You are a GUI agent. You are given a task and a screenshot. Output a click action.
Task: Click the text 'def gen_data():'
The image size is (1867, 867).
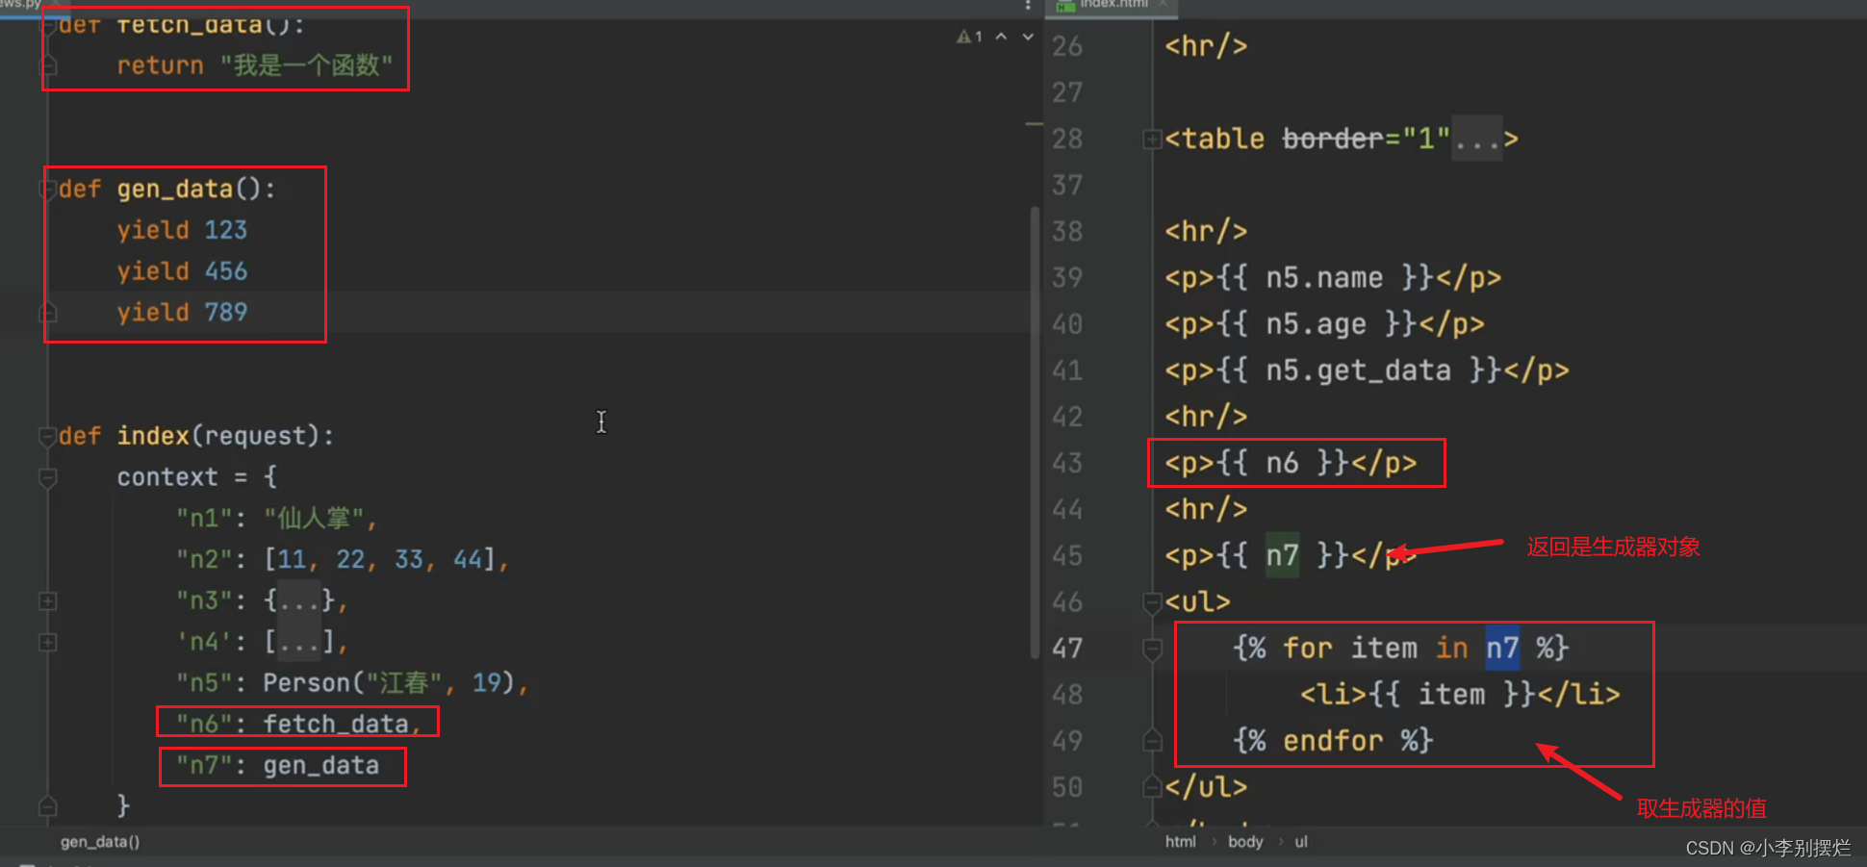pos(167,190)
